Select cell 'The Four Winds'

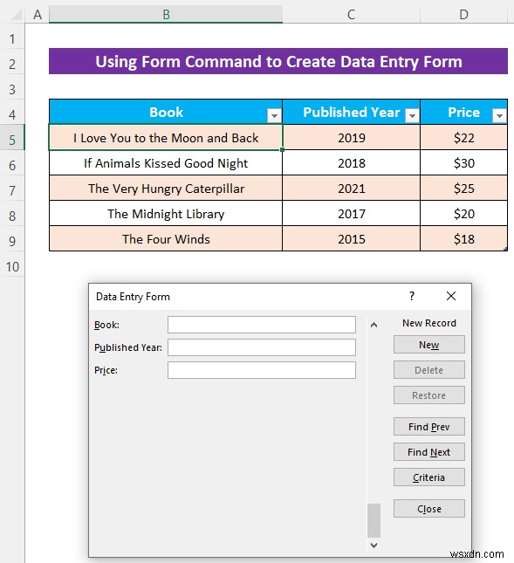pos(166,239)
